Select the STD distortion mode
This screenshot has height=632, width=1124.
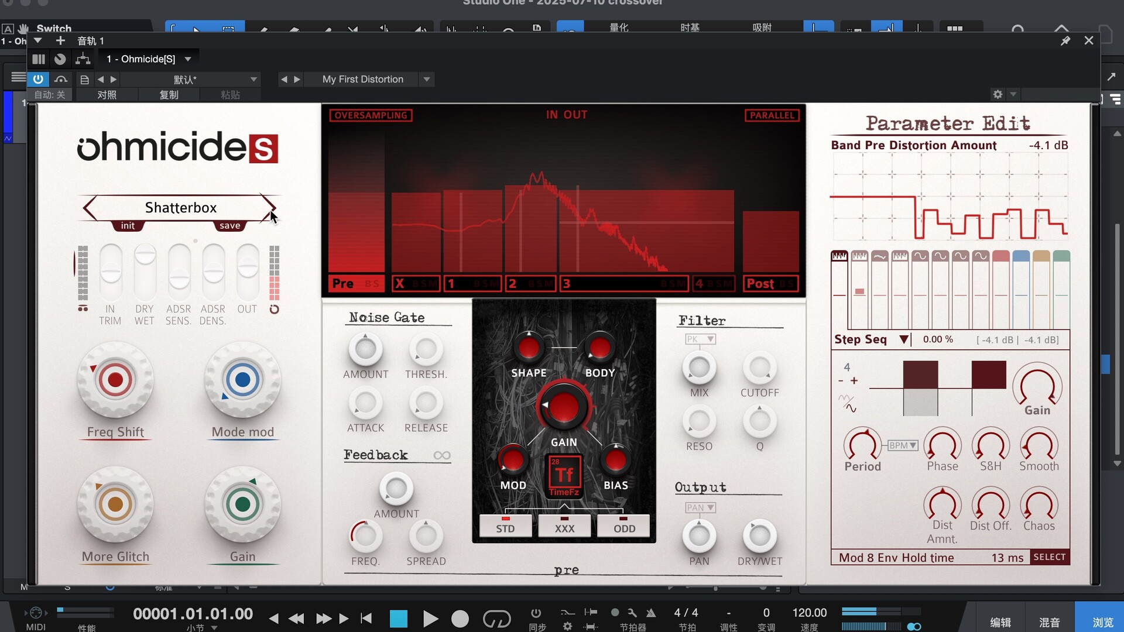pyautogui.click(x=505, y=525)
